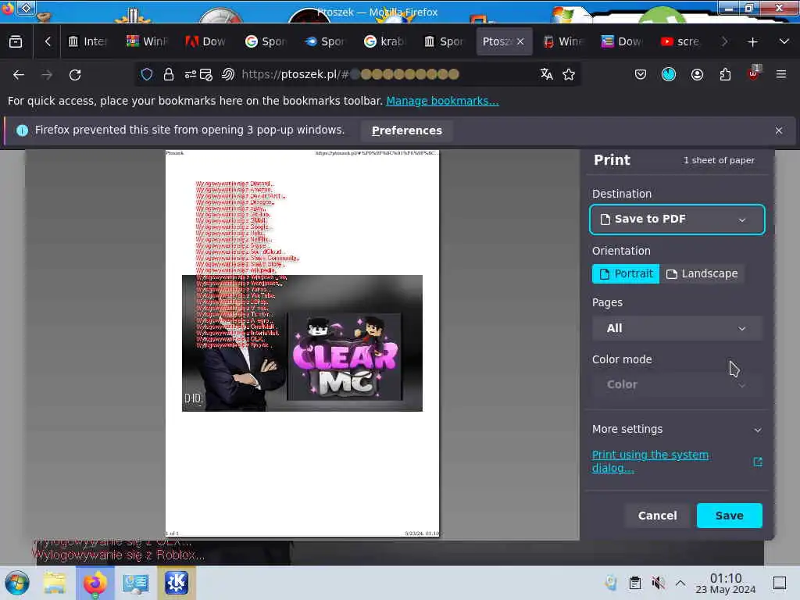This screenshot has height=600, width=800.
Task: Open Pages All dropdown
Action: 677,329
